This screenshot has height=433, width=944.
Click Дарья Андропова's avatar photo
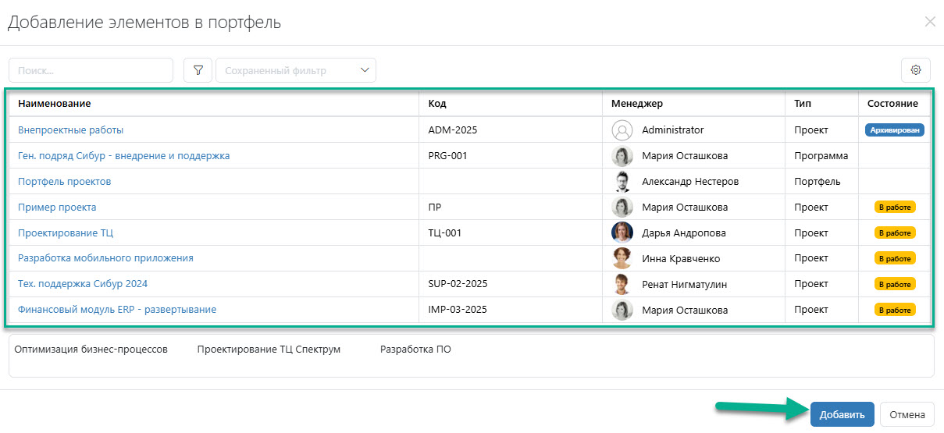tap(622, 233)
